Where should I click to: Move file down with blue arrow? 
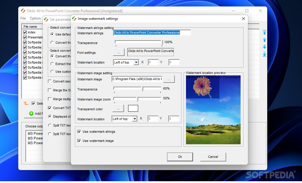[x=265, y=47]
